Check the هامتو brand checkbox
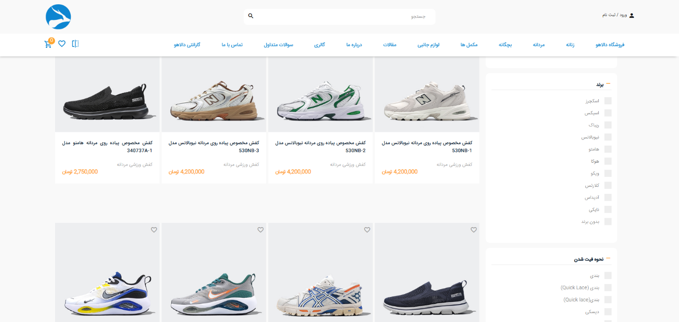 click(608, 149)
